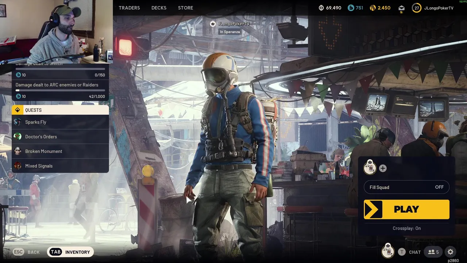
Task: Click the Broken Monument portrait icon
Action: (x=18, y=151)
